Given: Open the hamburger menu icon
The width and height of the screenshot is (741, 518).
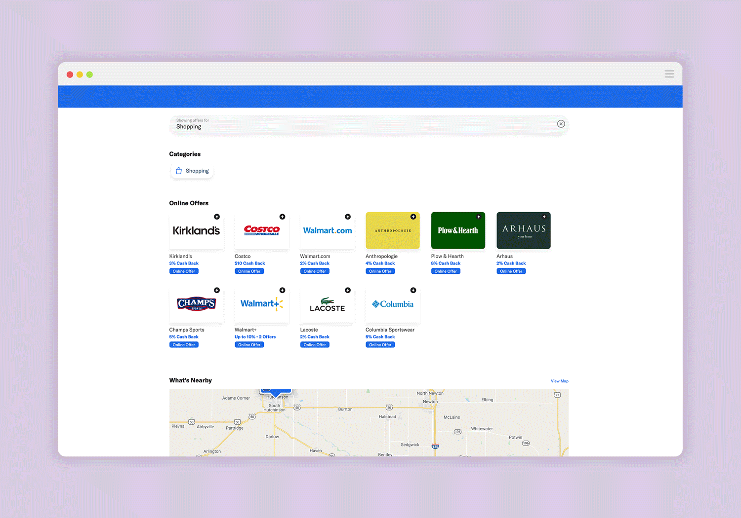Looking at the screenshot, I should 669,74.
